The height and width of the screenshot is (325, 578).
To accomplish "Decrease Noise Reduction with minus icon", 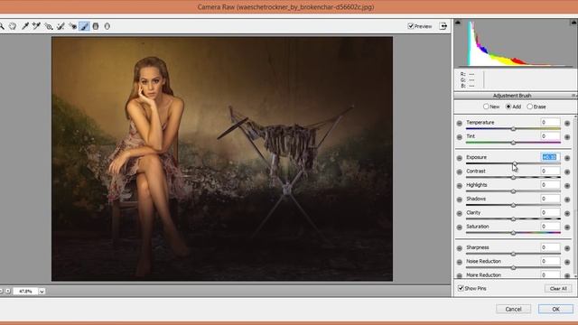I will [460, 262].
